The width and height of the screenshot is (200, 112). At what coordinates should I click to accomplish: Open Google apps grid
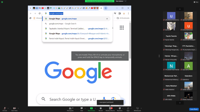point(122,28)
